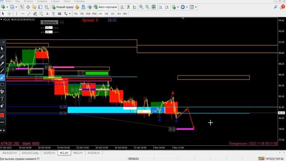This screenshot has height=161, width=286.
Task: Select line tool in drawing panel
Action: pos(2,71)
